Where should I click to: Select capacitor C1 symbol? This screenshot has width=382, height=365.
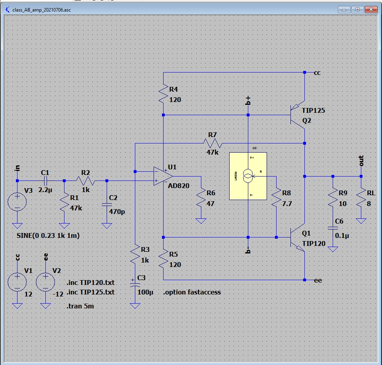pyautogui.click(x=45, y=181)
